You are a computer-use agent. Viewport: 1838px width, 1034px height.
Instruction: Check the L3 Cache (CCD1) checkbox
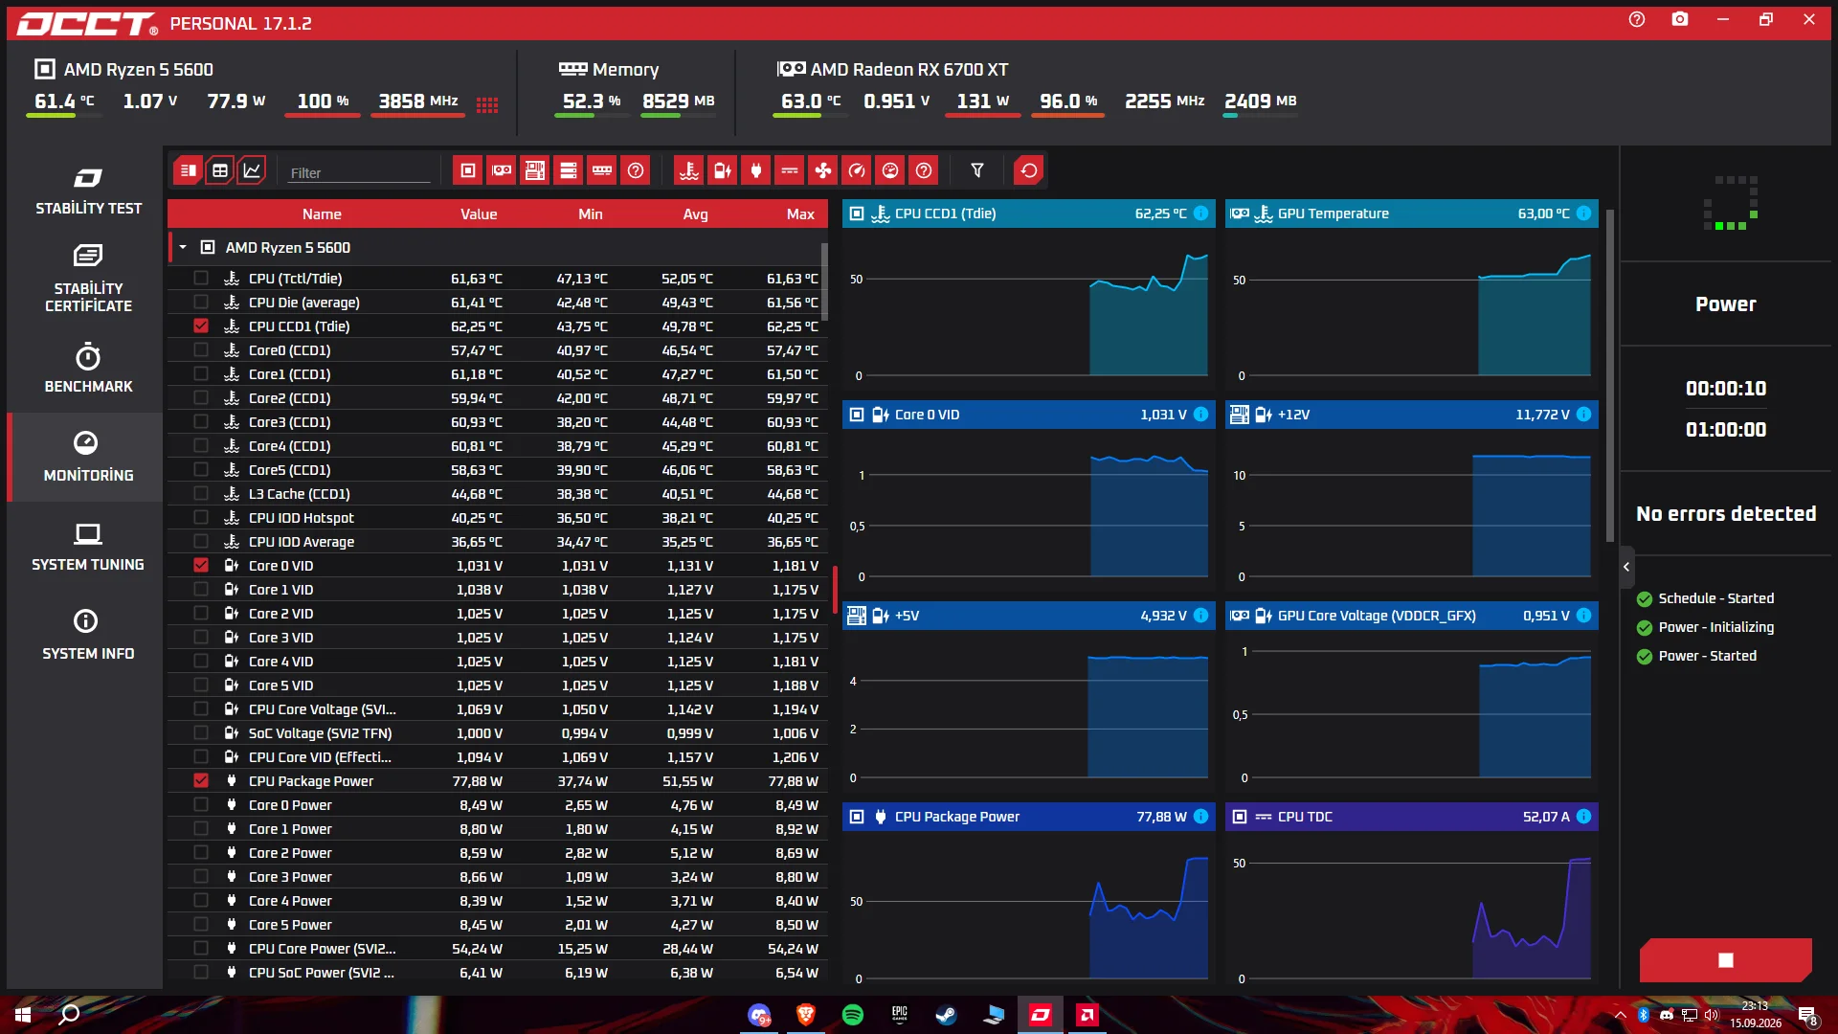201,494
